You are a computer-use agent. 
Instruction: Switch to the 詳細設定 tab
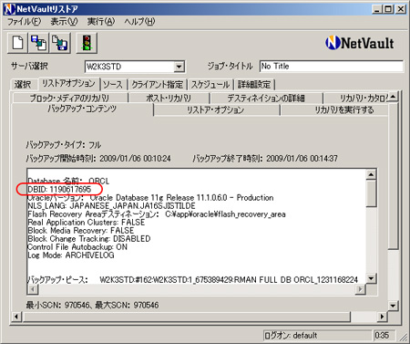click(x=254, y=84)
